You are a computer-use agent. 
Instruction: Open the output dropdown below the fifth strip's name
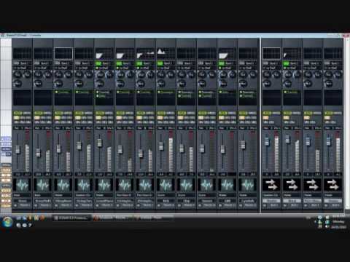pos(104,205)
